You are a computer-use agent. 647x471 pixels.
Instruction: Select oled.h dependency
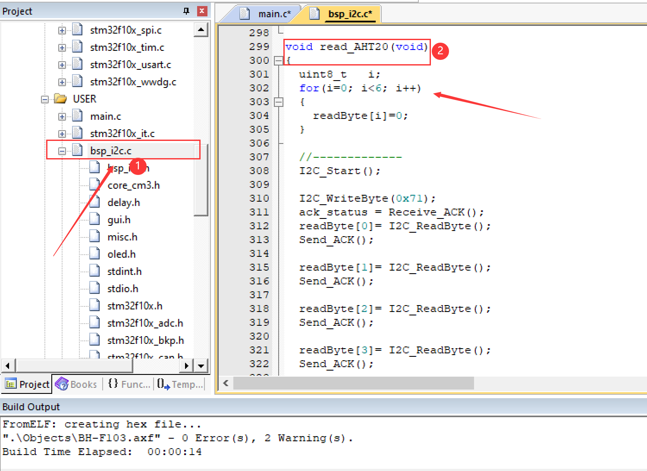(x=122, y=254)
